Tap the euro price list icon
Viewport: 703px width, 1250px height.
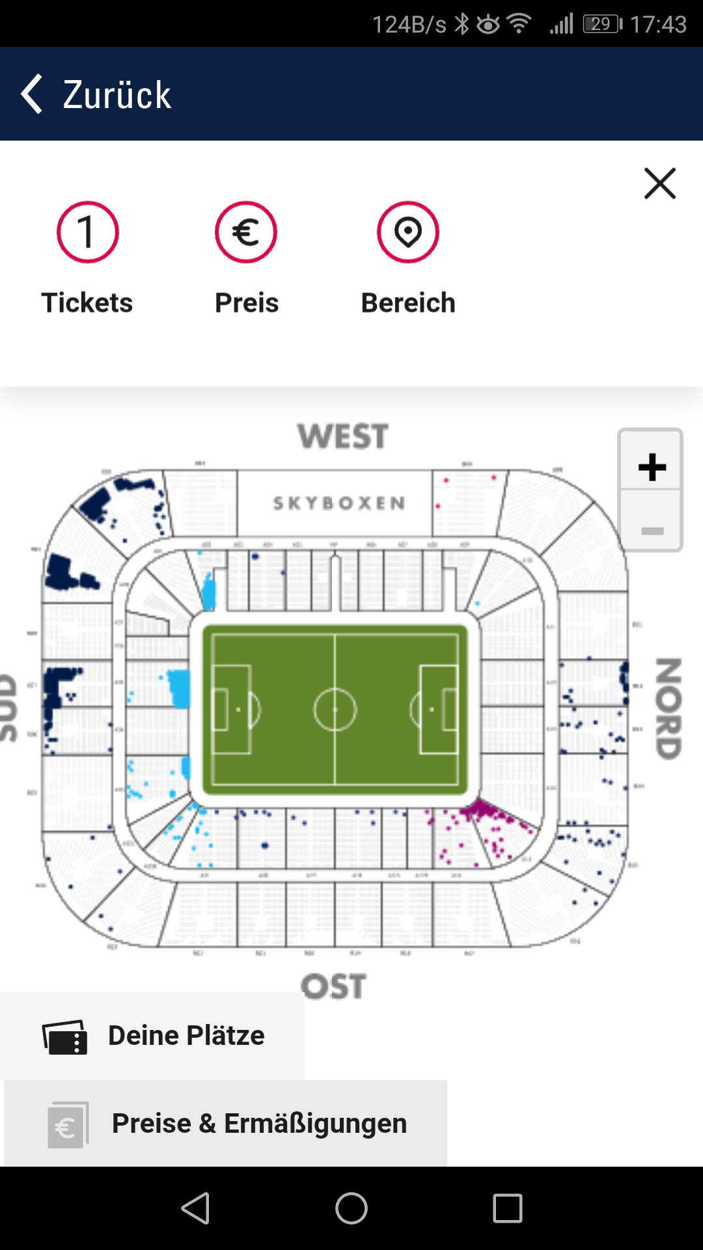point(68,1125)
